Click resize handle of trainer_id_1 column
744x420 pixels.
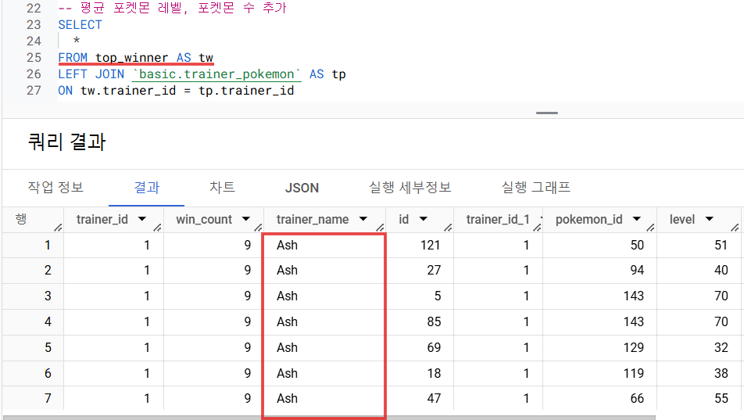coord(537,228)
